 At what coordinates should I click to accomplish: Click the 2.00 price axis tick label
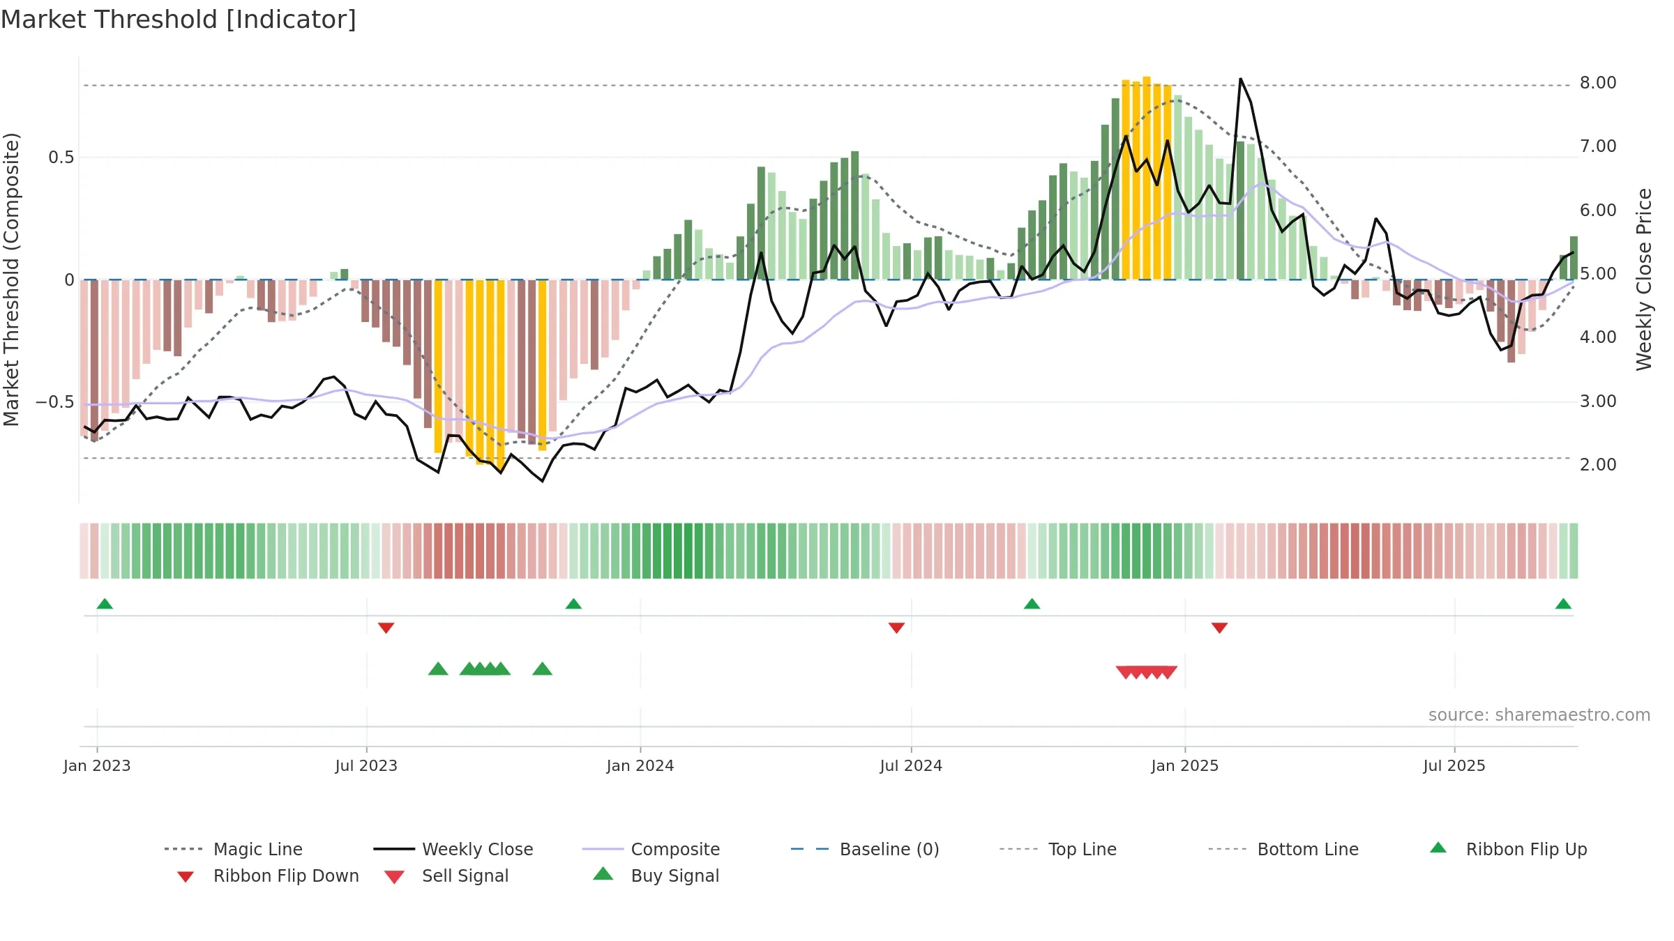tap(1598, 465)
